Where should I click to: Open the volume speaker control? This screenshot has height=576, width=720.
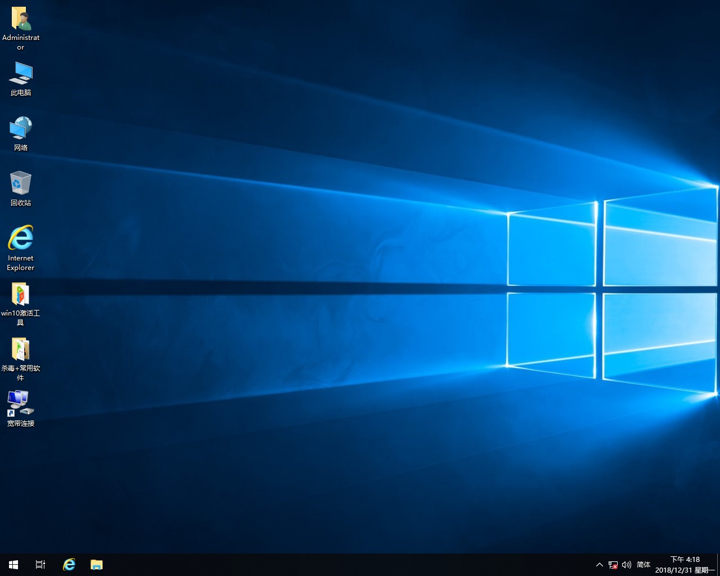(627, 565)
